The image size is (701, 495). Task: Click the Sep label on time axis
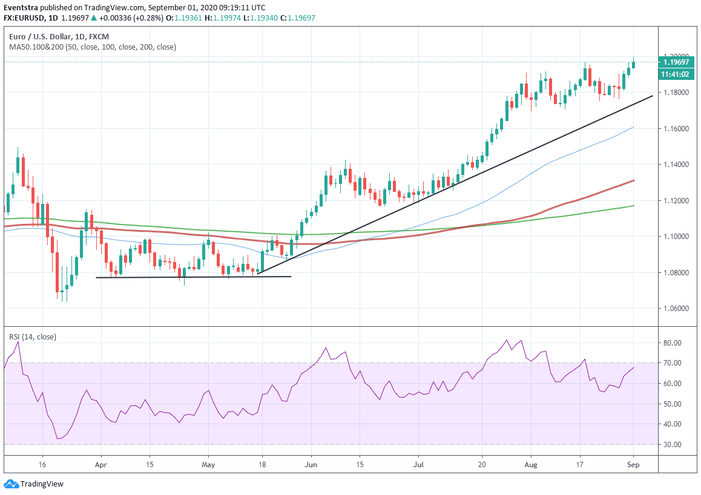[634, 465]
